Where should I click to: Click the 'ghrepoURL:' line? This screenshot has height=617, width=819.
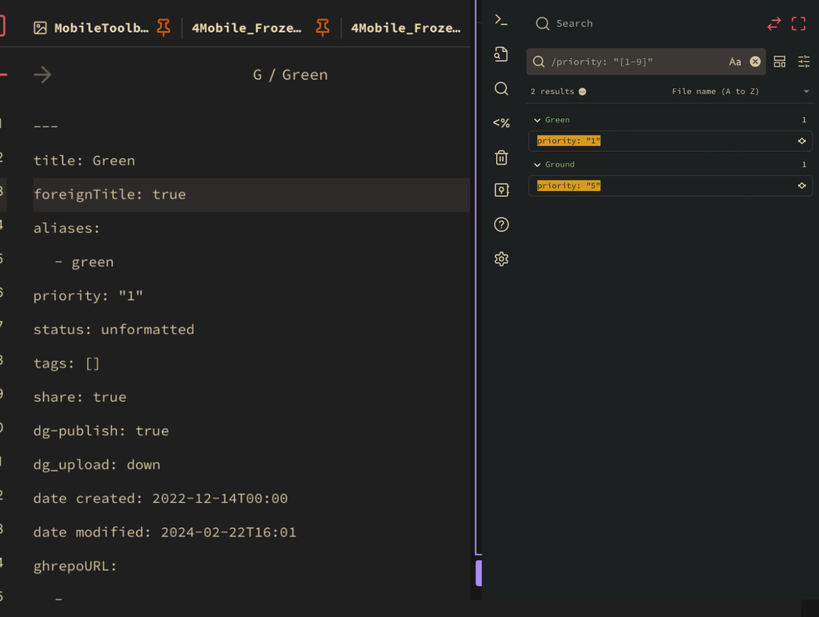(75, 566)
